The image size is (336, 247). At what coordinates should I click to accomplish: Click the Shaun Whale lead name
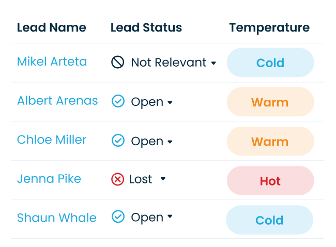click(x=56, y=218)
